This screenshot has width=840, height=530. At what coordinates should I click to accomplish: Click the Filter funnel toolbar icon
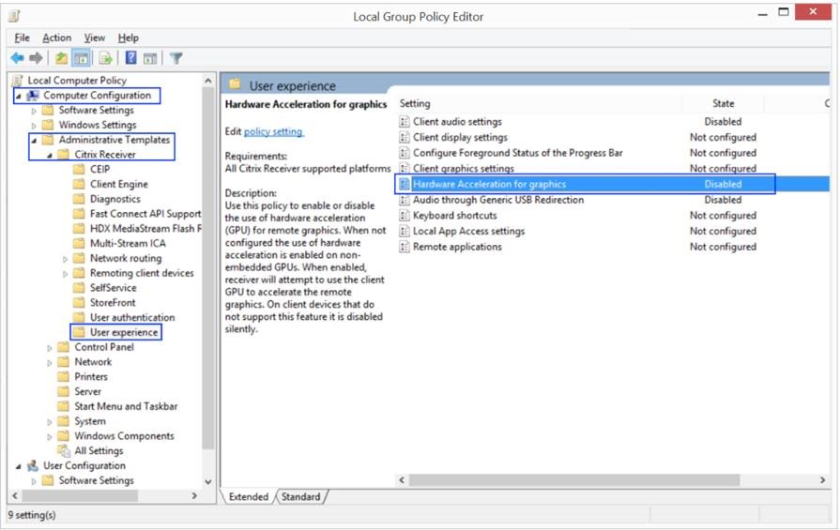click(176, 58)
